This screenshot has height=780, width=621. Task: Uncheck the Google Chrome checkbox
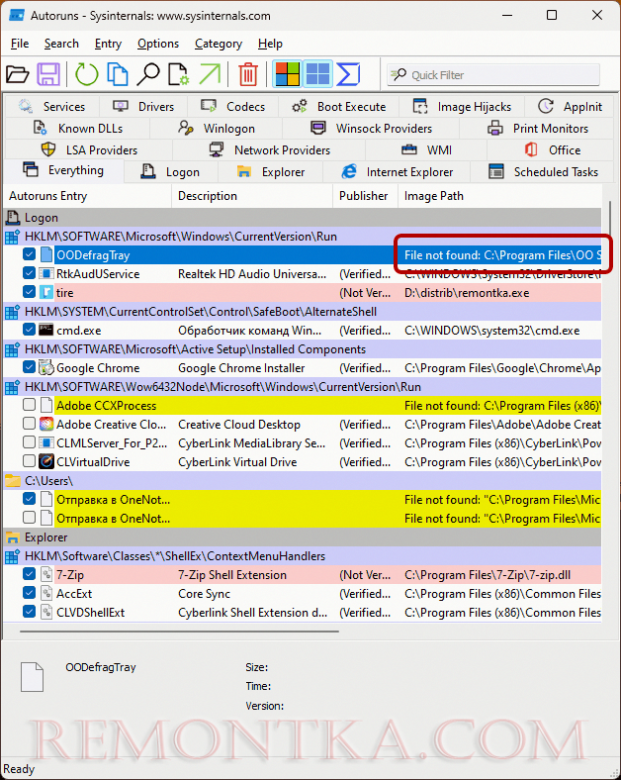[29, 367]
